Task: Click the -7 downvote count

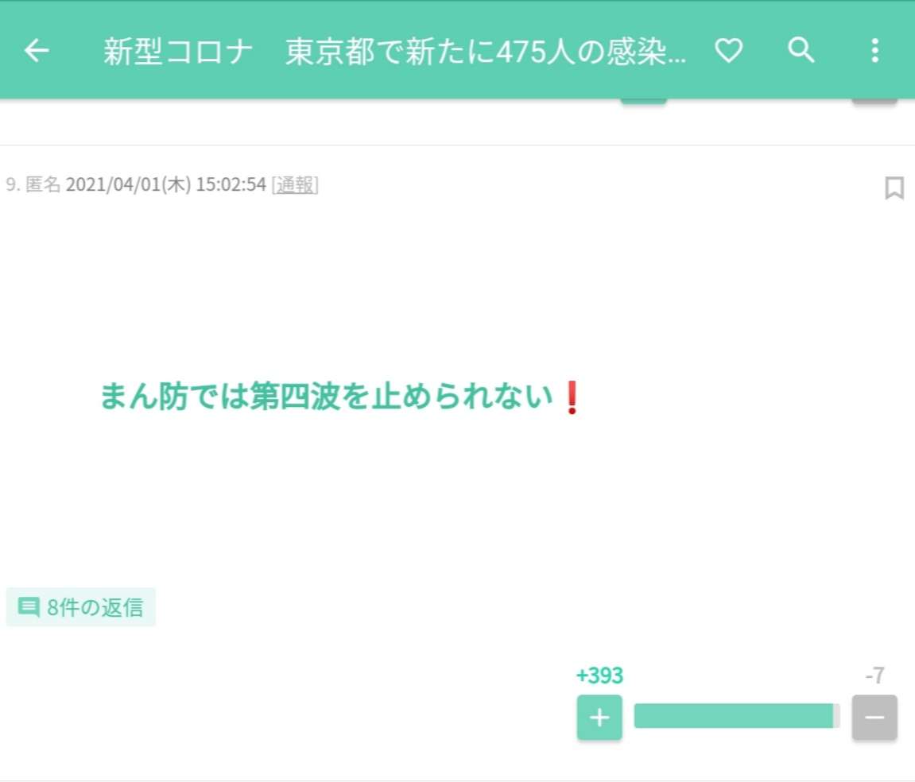Action: tap(874, 676)
